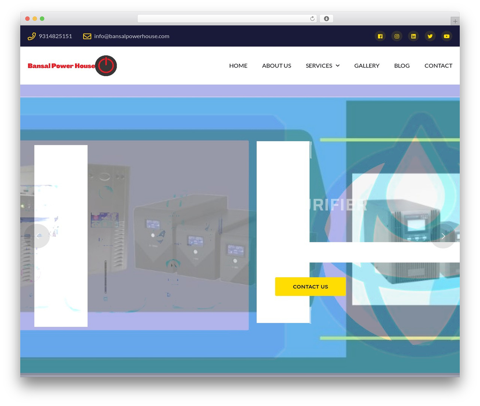Screen dimensions: 480x406
Task: Click info@bansalpowerhouse.com email link
Action: click(132, 36)
